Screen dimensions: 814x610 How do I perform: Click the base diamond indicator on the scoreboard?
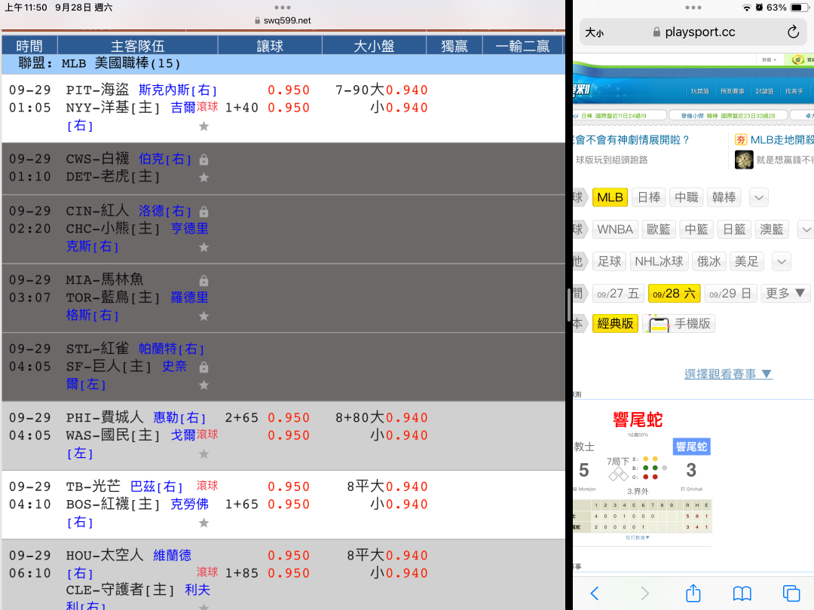coord(618,474)
